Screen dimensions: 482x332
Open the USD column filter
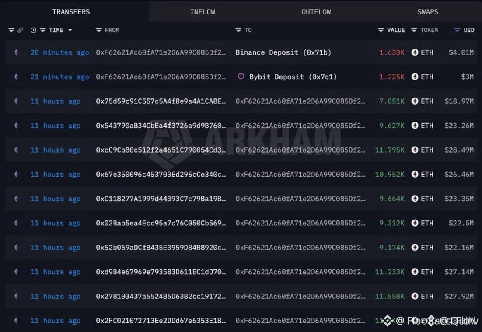coord(457,30)
